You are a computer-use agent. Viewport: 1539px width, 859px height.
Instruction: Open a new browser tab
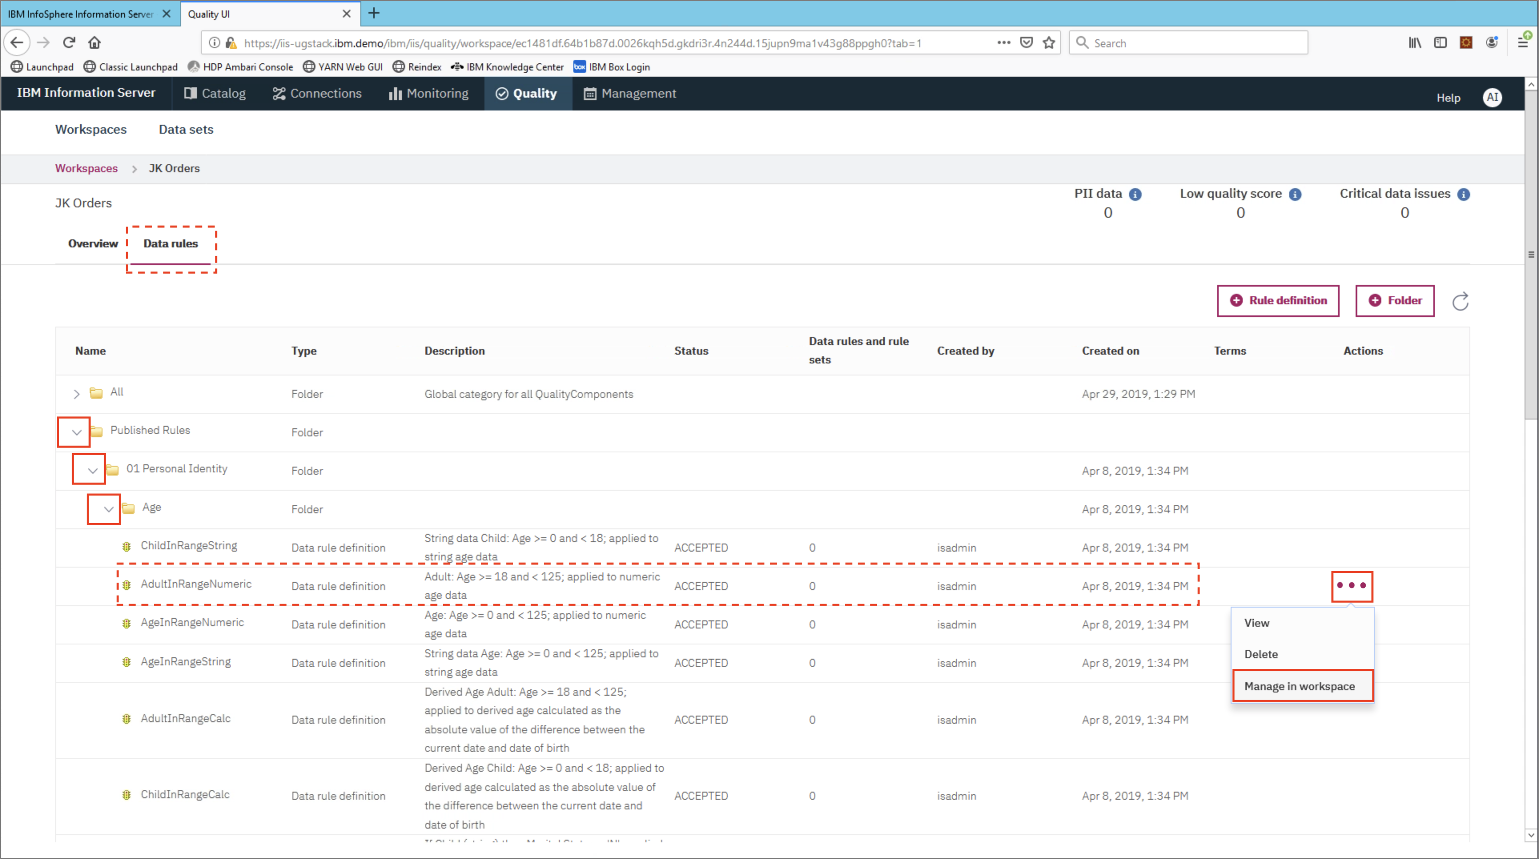pyautogui.click(x=374, y=13)
